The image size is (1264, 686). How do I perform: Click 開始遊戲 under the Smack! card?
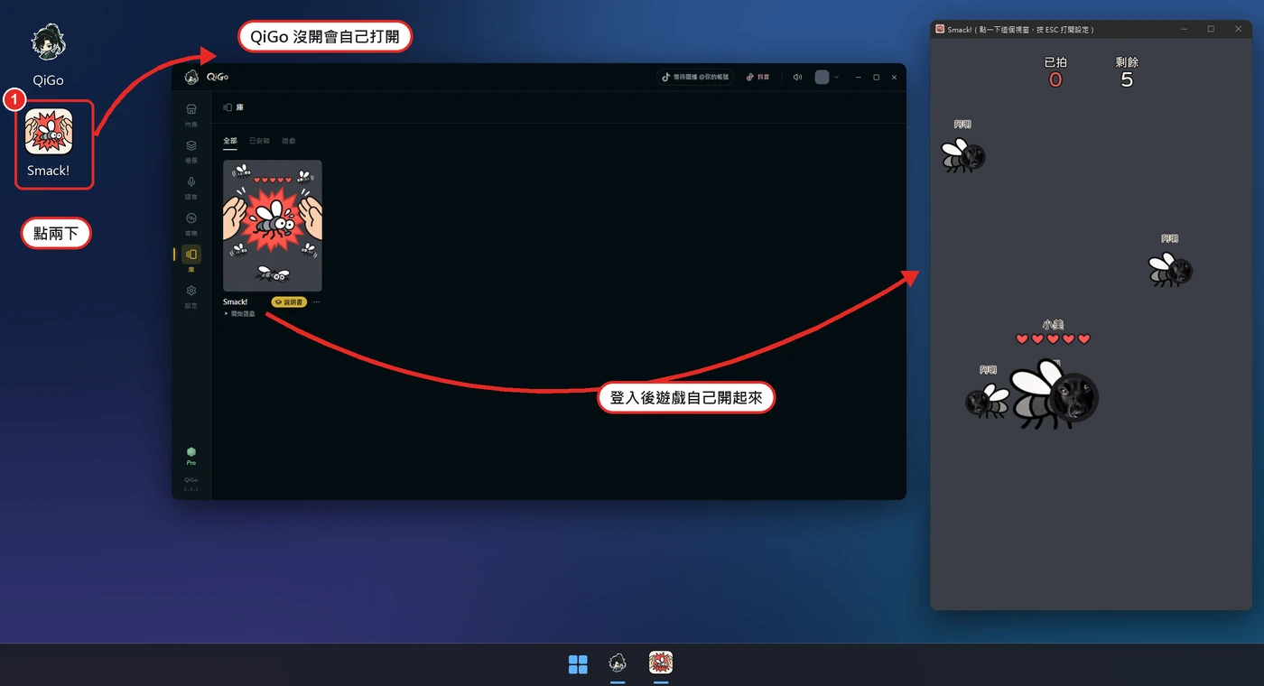(x=240, y=313)
